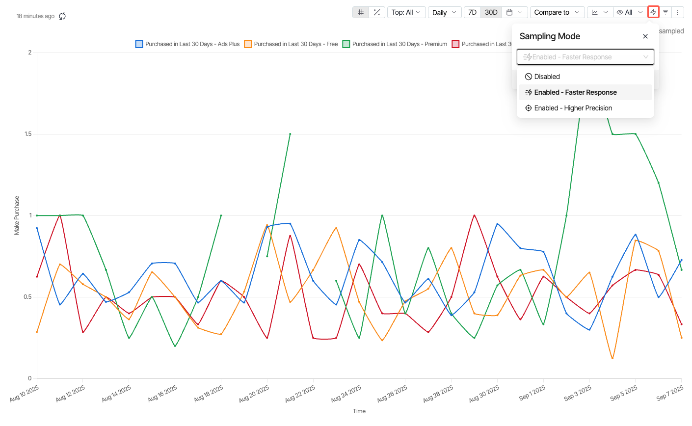Switch to percentage display mode

point(376,12)
